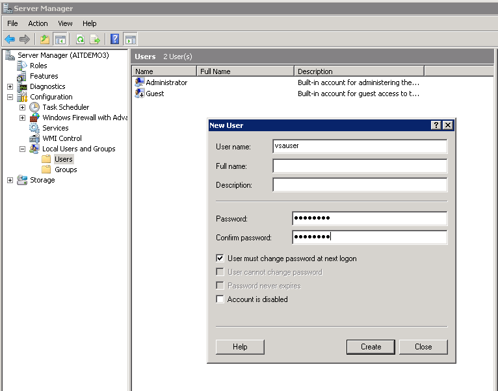Image resolution: width=498 pixels, height=391 pixels.
Task: Select the WMI Control node icon
Action: [x=34, y=138]
